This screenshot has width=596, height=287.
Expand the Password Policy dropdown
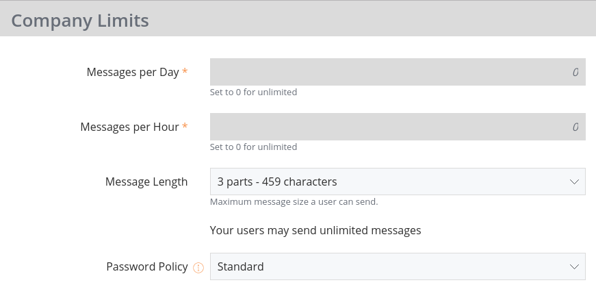coord(397,267)
